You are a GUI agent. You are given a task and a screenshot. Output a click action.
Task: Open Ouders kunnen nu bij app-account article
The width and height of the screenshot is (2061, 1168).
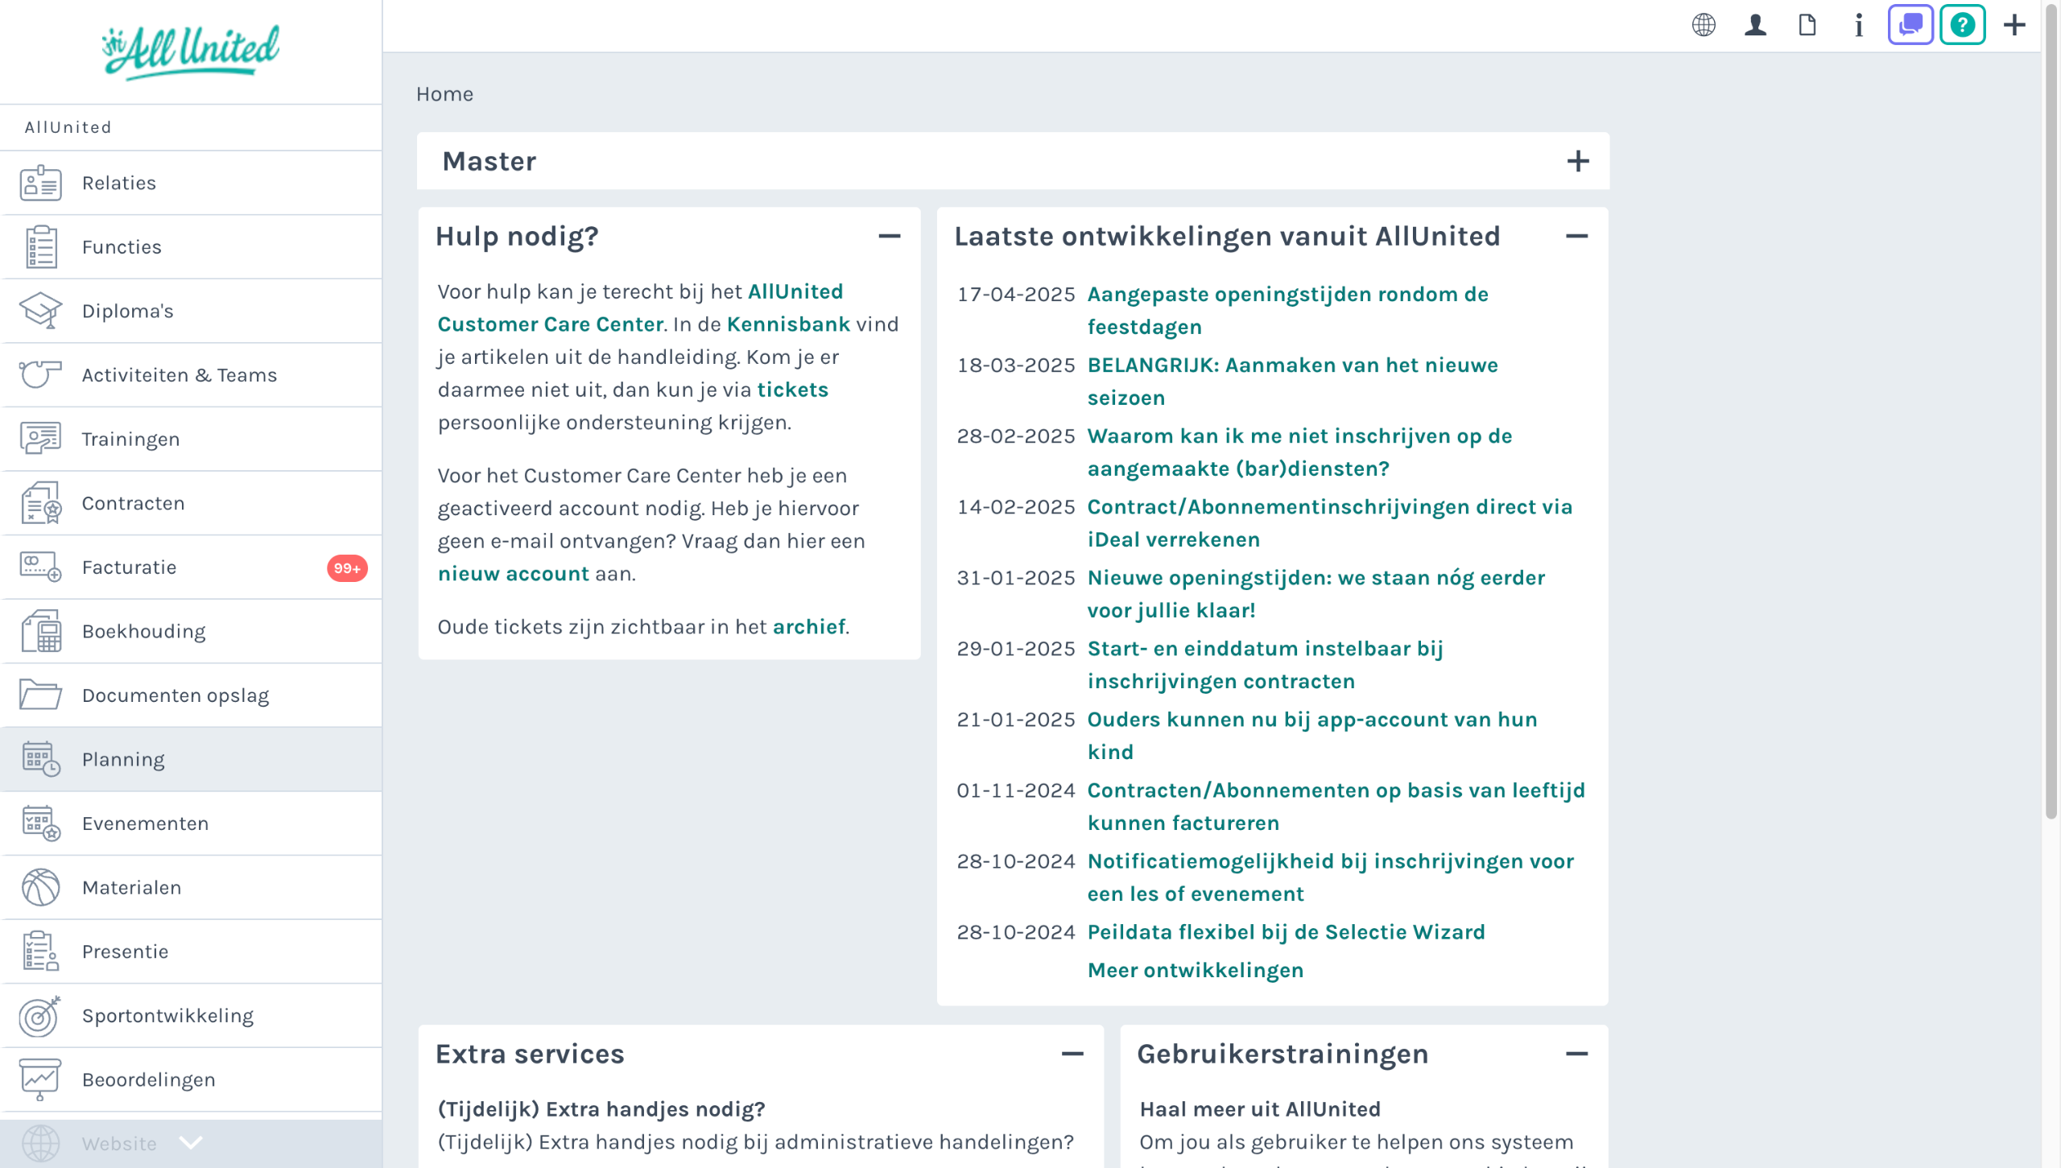point(1312,736)
